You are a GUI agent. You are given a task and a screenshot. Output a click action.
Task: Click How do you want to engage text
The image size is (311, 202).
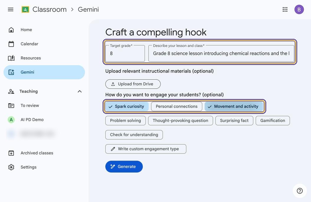(164, 95)
